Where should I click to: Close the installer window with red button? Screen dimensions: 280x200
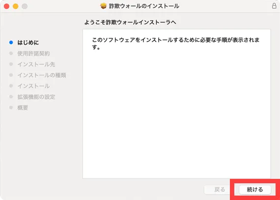point(6,6)
